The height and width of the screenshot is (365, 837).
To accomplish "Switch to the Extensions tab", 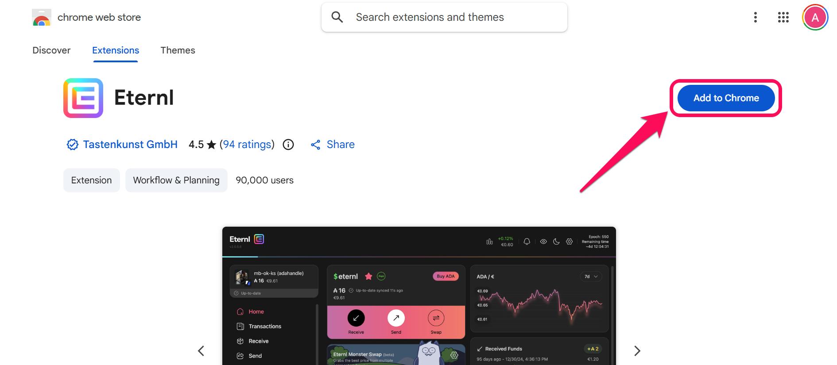I will coord(116,50).
